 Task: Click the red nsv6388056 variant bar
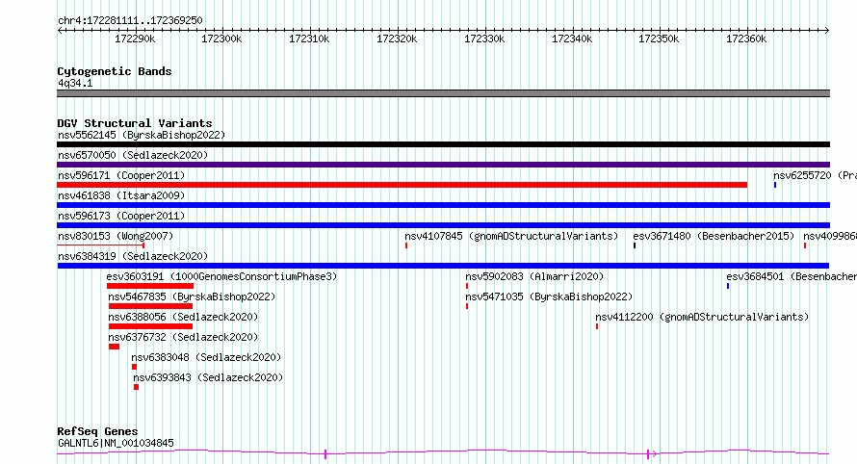[x=151, y=326]
